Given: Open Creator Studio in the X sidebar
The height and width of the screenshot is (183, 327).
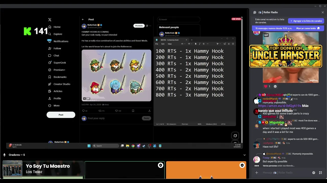Looking at the screenshot, I should [x=59, y=84].
